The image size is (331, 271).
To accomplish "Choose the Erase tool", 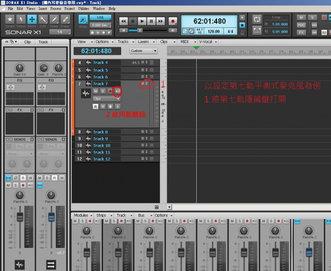I will pos(65,20).
